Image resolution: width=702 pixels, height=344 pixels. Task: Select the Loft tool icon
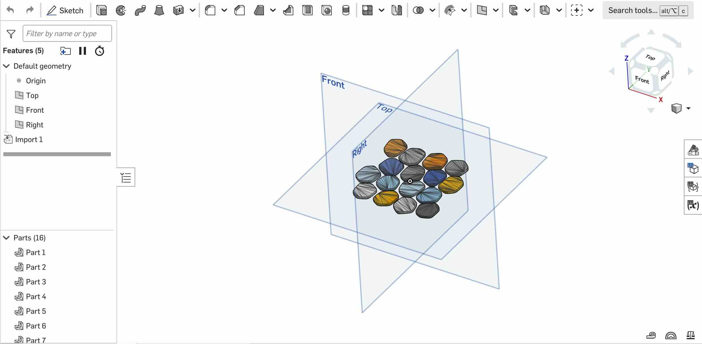159,10
